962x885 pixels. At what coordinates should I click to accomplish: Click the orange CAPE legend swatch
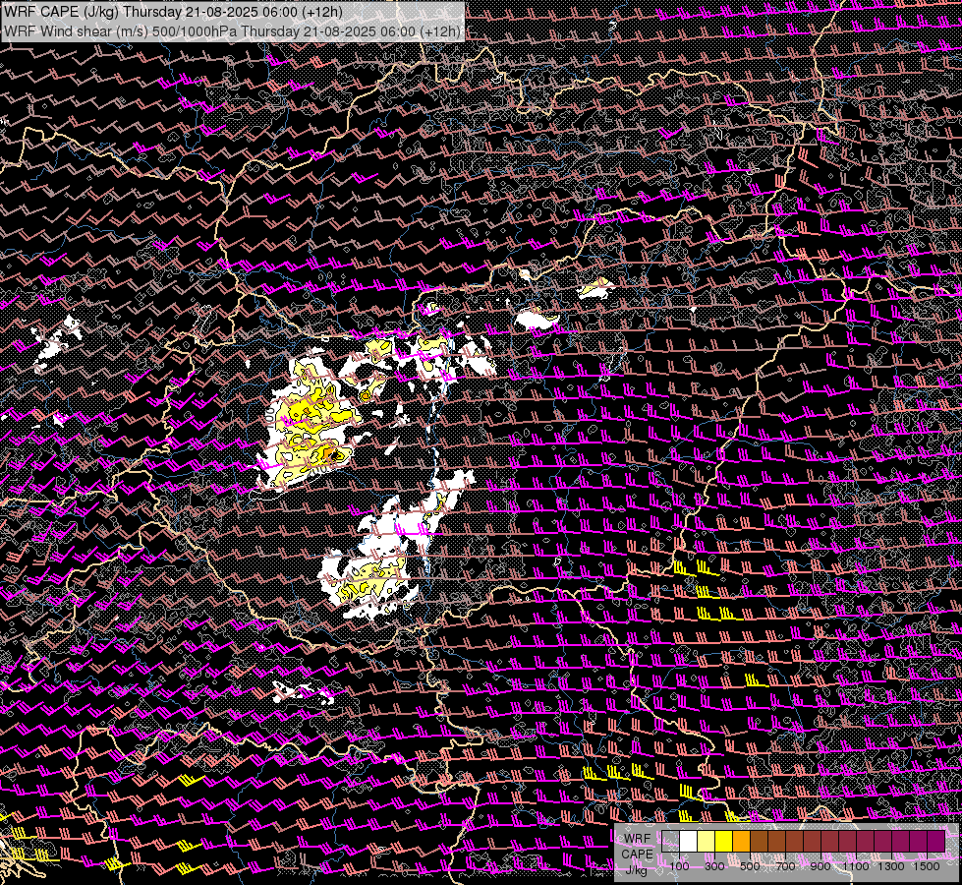(742, 842)
